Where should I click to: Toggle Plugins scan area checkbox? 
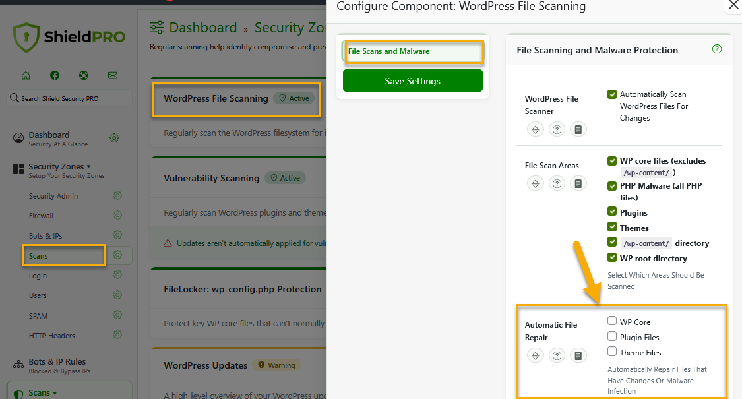click(x=612, y=211)
